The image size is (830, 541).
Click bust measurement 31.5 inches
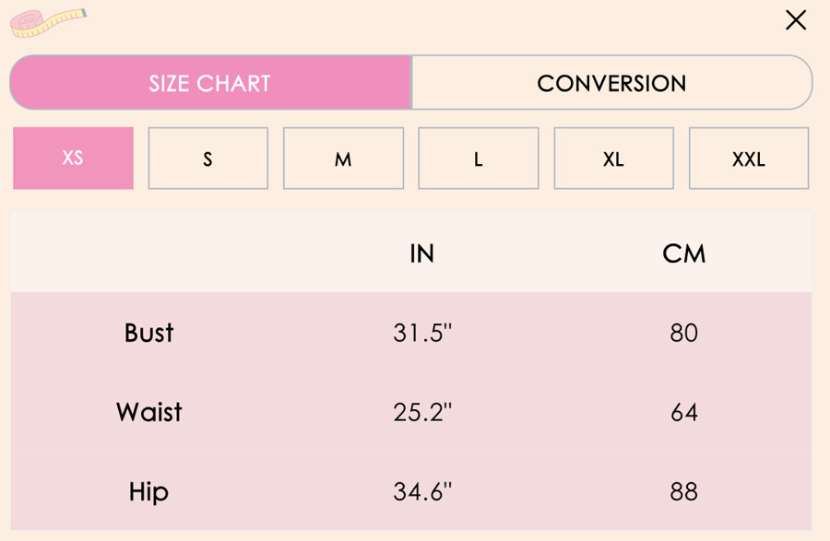(421, 333)
